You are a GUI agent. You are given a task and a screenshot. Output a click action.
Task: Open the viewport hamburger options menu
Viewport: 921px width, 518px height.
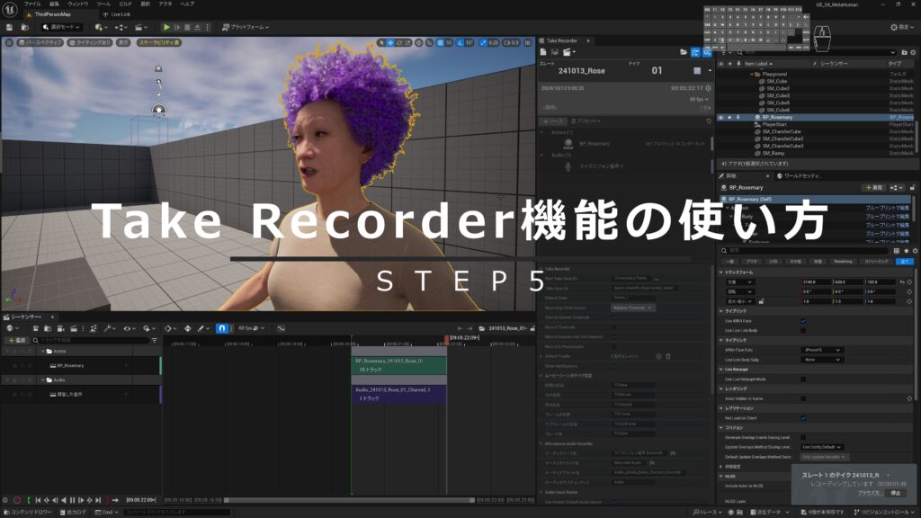tap(9, 43)
